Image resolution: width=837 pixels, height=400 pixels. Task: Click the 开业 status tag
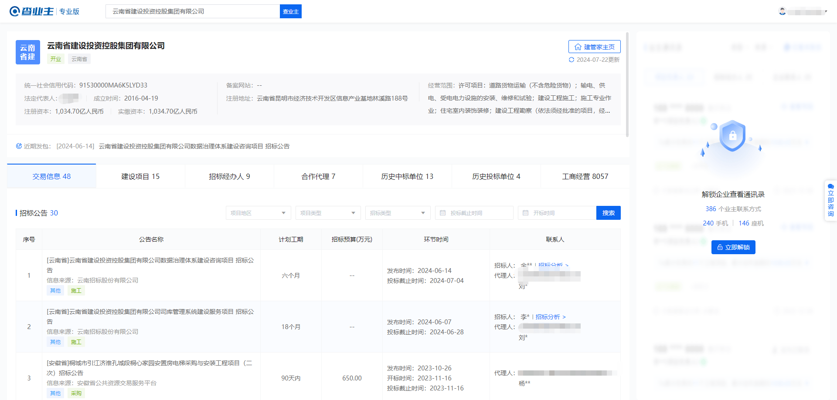[56, 59]
